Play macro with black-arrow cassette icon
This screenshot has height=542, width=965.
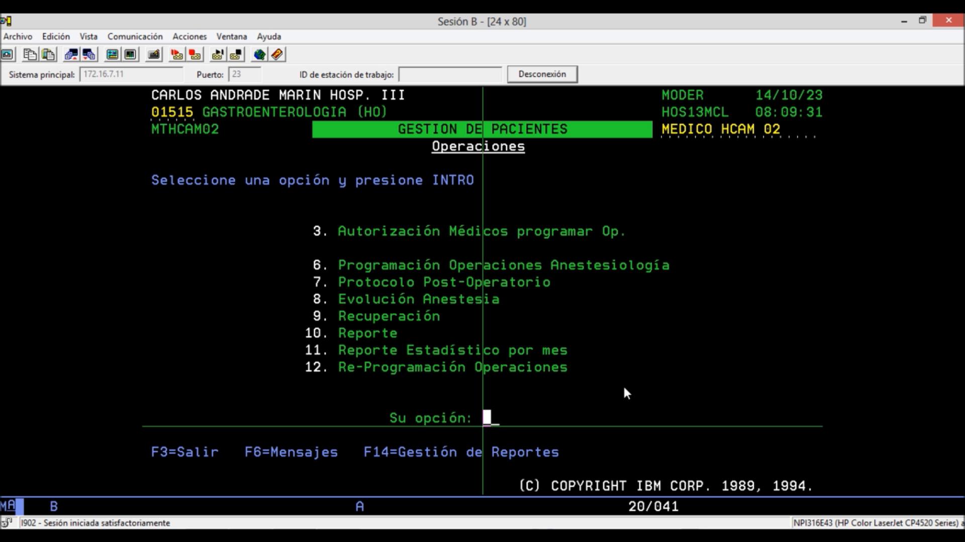click(217, 54)
